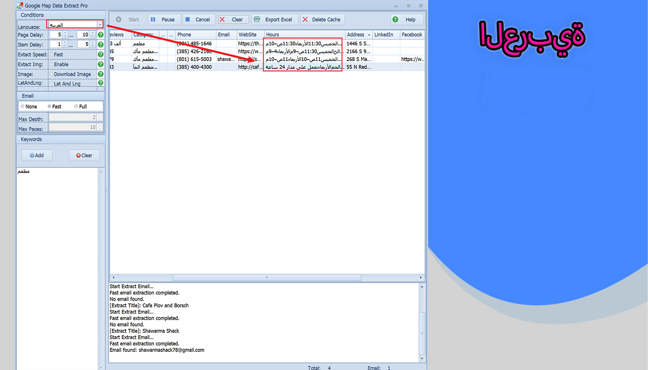Image resolution: width=648 pixels, height=370 pixels.
Task: Click the keywords list scroll up arrow
Action: click(x=101, y=172)
